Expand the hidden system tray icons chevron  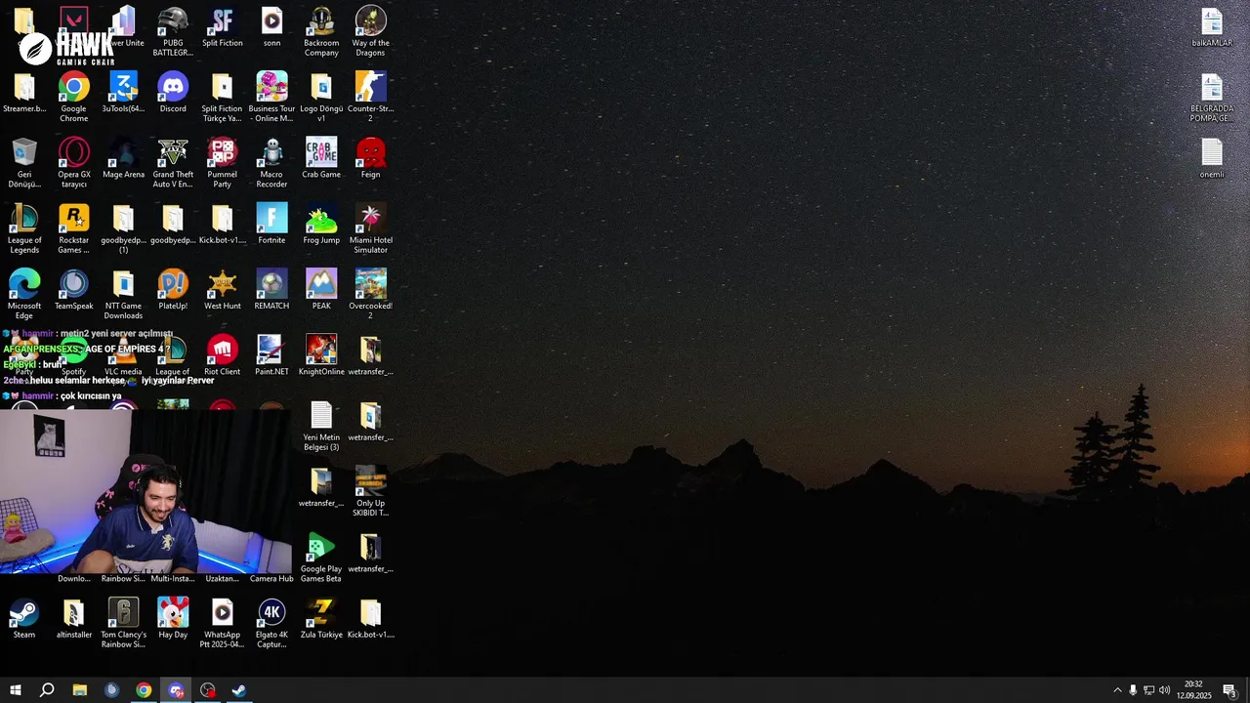coord(1117,690)
